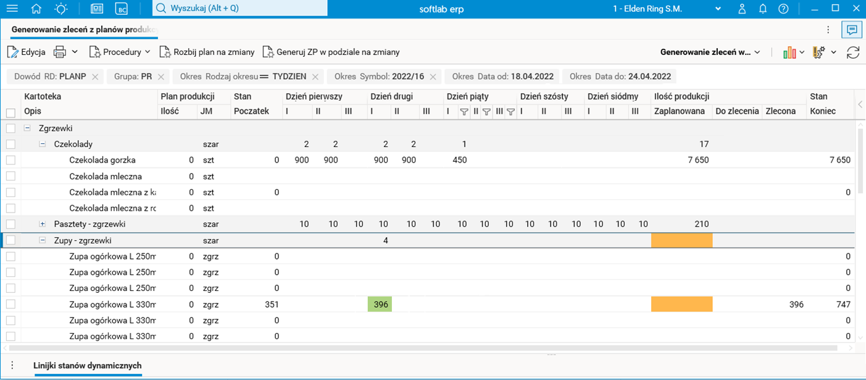The width and height of the screenshot is (866, 380).
Task: Expand the Pasztety - zgrzewki node
Action: coord(43,224)
